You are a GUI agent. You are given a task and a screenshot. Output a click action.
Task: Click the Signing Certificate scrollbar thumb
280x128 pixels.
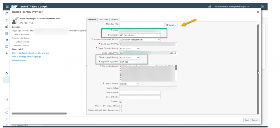(x=176, y=68)
